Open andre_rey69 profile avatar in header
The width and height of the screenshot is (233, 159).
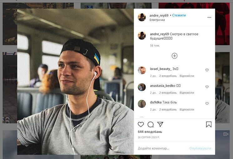coord(142,17)
